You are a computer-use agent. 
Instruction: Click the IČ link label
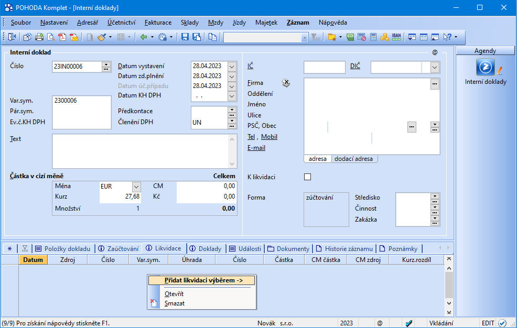[x=250, y=66]
